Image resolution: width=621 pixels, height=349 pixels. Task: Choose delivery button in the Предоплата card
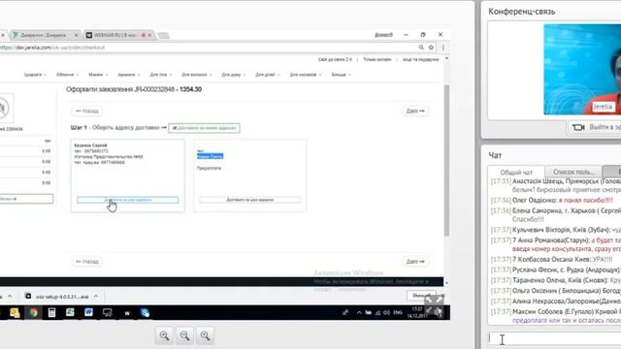(250, 200)
